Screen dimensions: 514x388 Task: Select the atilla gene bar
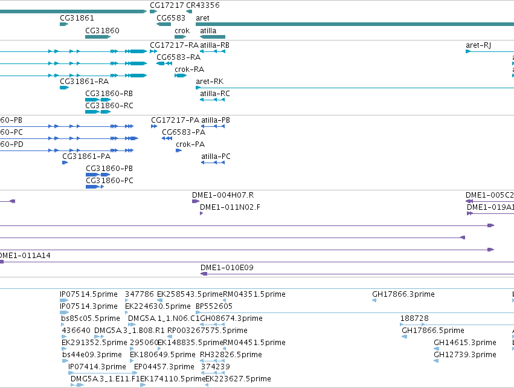coord(213,37)
